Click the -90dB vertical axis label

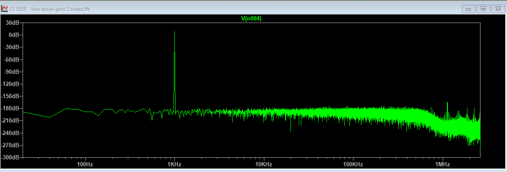tap(12, 72)
